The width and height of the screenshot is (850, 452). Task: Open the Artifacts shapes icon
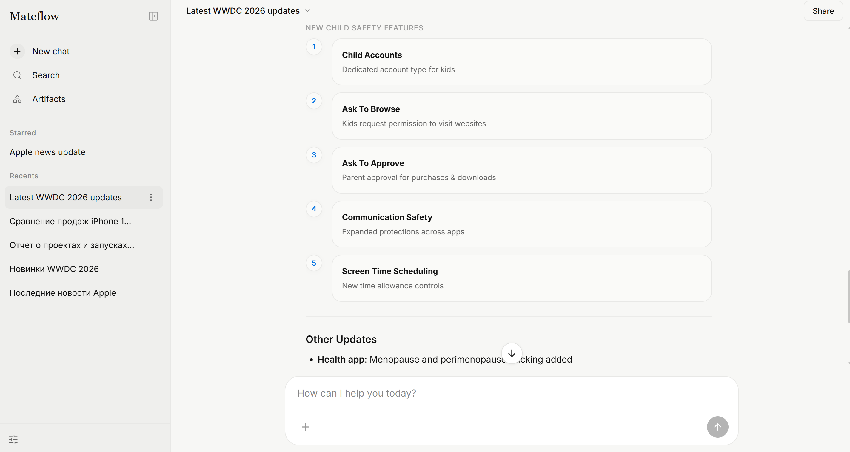click(x=17, y=99)
